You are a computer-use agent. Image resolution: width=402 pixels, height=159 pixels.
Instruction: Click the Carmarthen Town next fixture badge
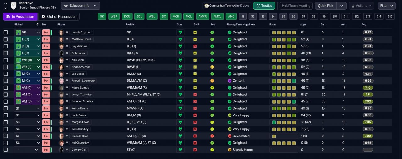tap(206, 6)
